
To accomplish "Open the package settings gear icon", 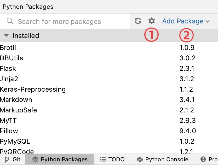I will tap(152, 21).
